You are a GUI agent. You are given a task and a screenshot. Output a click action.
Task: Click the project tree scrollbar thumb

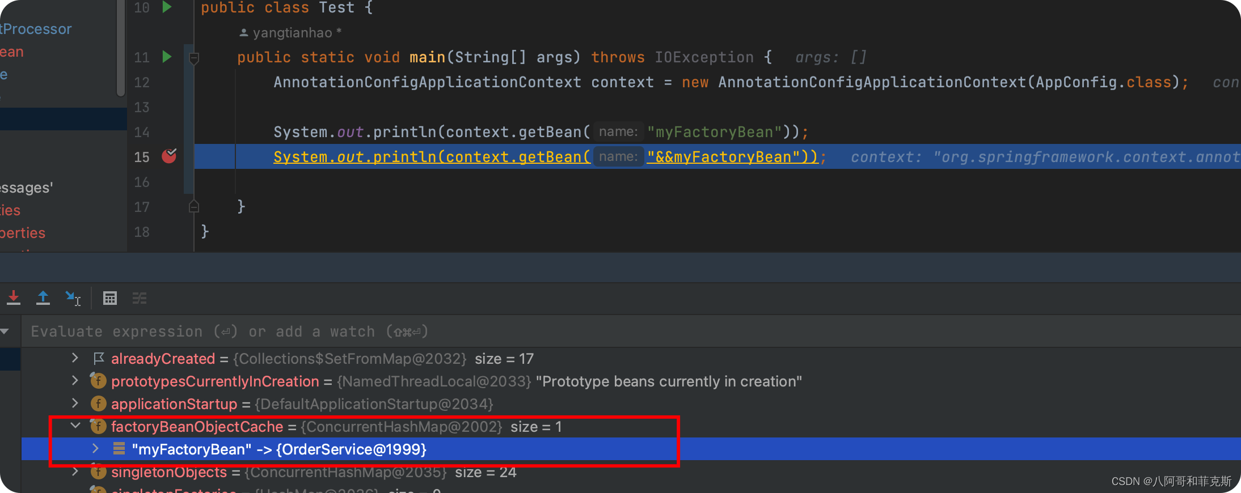point(120,48)
